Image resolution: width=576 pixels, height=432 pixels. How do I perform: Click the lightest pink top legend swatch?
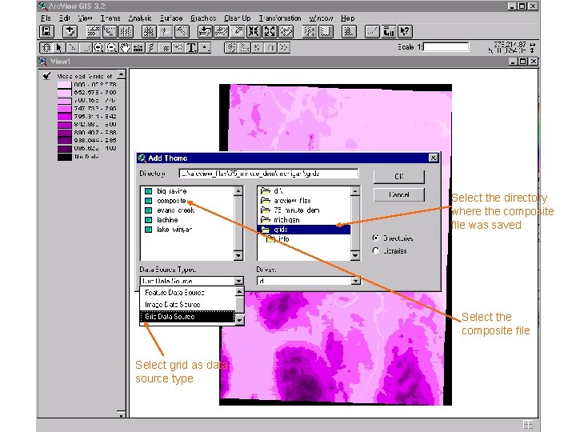click(x=64, y=85)
